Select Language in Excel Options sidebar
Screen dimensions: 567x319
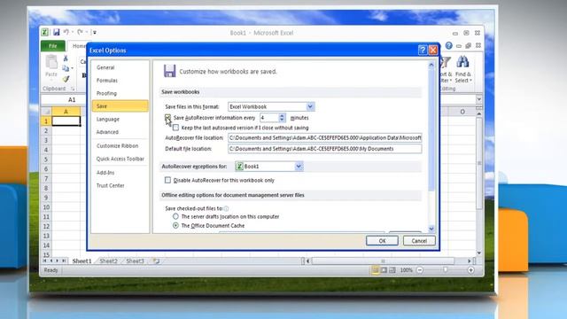pyautogui.click(x=108, y=119)
